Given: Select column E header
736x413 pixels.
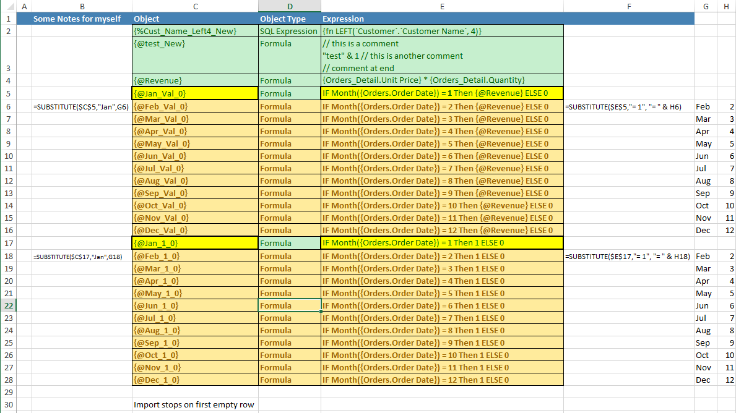Looking at the screenshot, I should 442,7.
